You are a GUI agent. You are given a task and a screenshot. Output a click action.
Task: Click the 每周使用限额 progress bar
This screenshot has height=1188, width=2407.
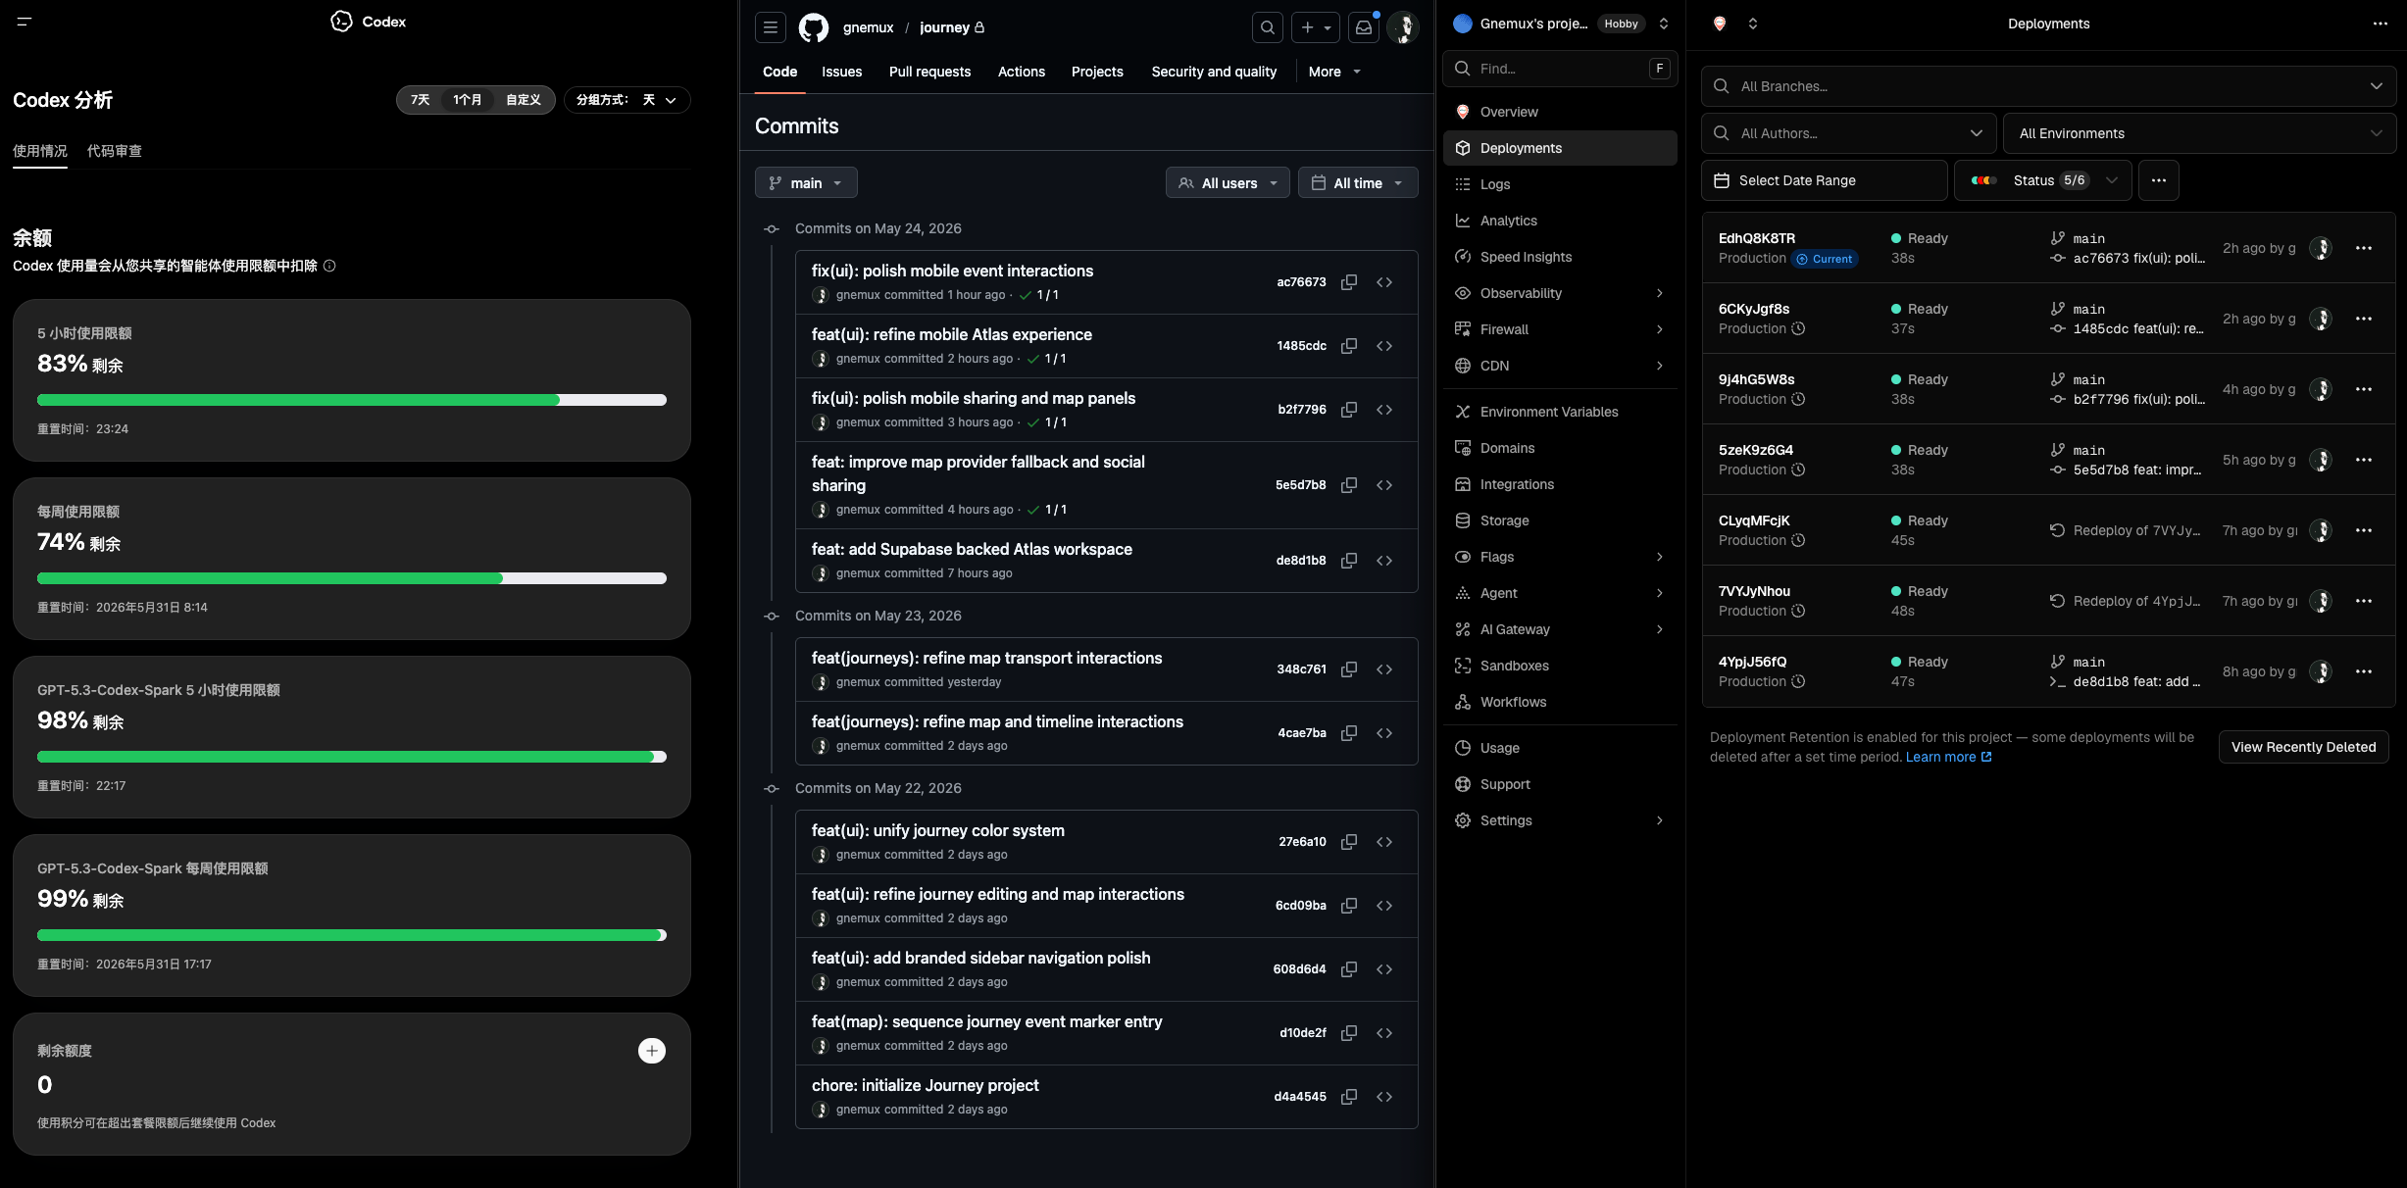click(352, 578)
